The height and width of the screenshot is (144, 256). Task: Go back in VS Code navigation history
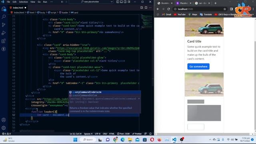(x=62, y=2)
